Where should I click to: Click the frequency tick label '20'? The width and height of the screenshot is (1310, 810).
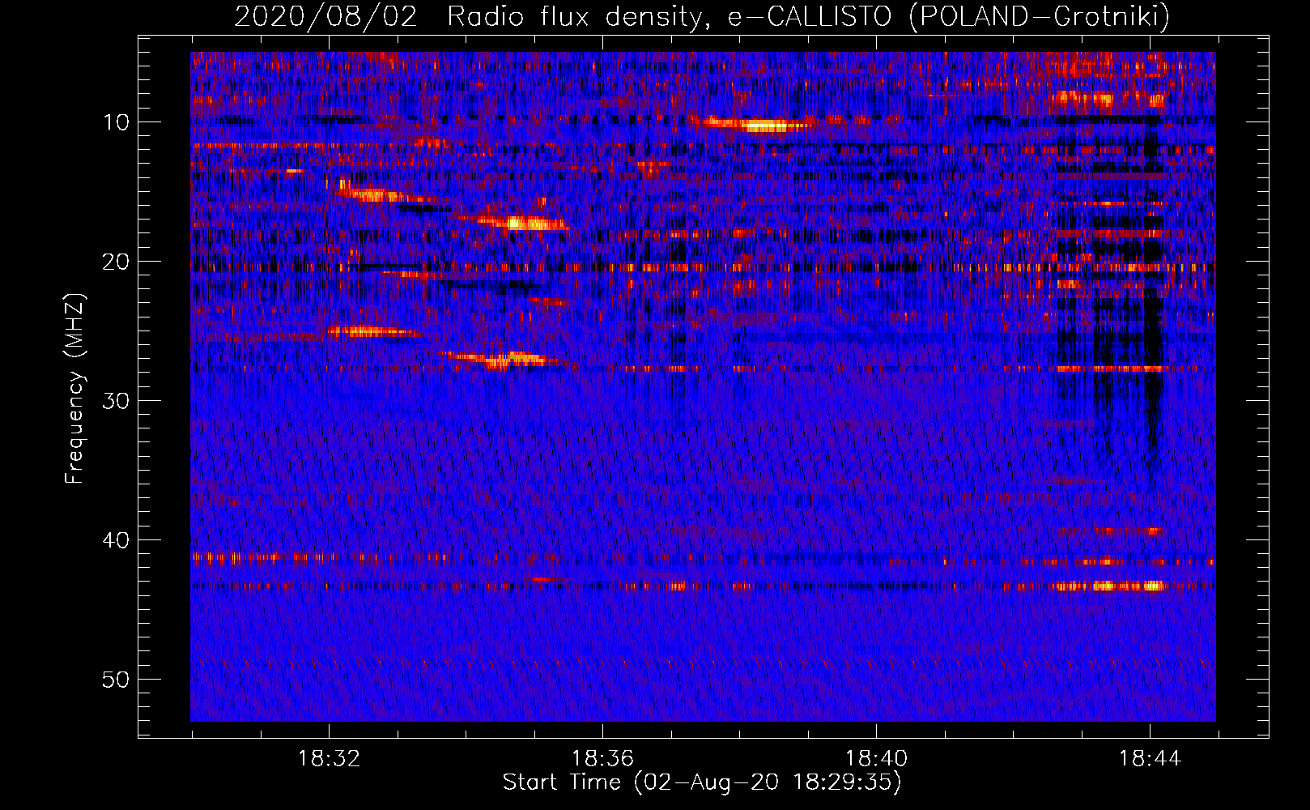[x=117, y=262]
